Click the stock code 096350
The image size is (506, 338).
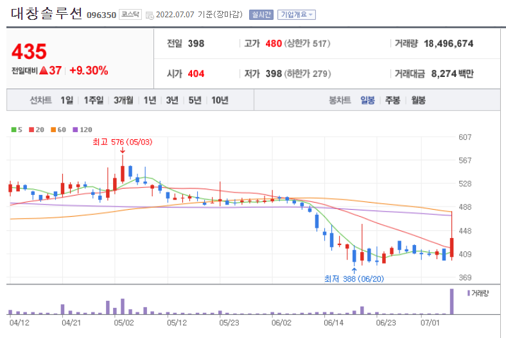pyautogui.click(x=101, y=15)
